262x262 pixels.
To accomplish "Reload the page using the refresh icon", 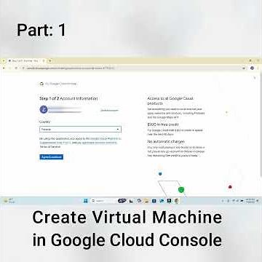I will coord(16,68).
